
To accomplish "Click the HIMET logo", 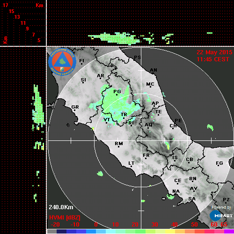I will click(x=221, y=216).
